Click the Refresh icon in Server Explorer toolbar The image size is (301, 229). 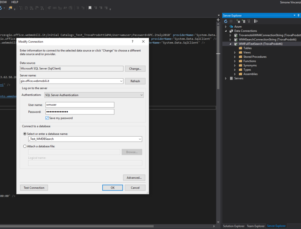(226, 21)
